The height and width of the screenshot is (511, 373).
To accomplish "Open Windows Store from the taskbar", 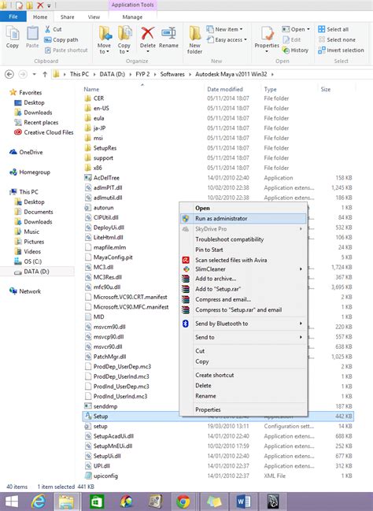I will 97,502.
